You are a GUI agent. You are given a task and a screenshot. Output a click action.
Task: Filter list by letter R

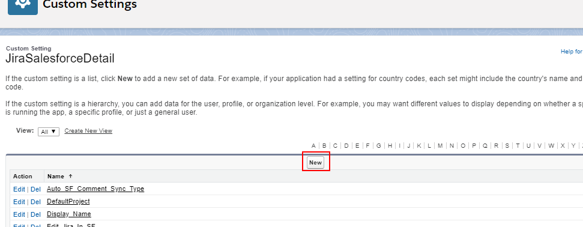[x=496, y=145]
